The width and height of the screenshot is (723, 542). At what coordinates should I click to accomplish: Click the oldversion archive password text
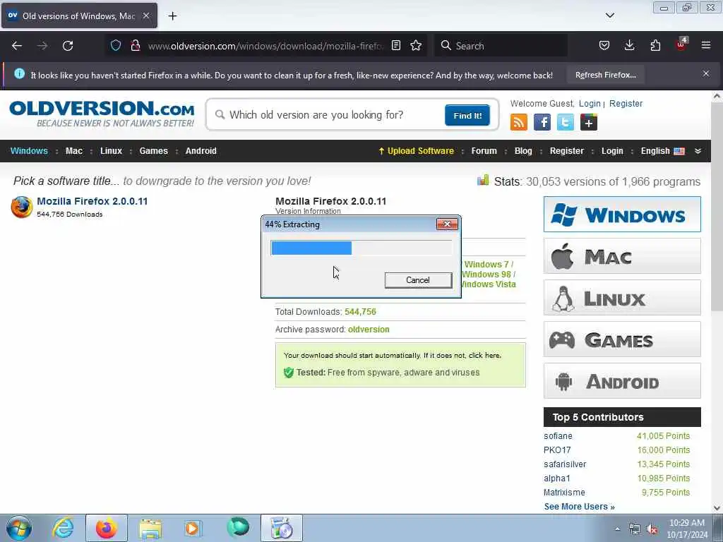pyautogui.click(x=369, y=329)
